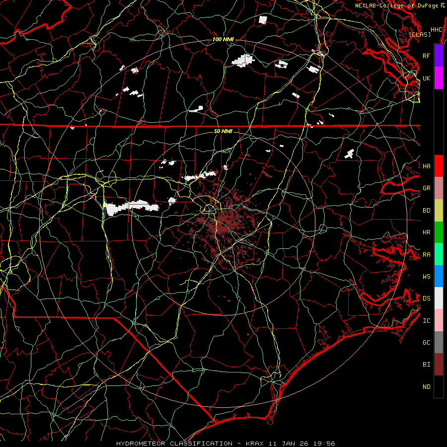
Task: Click the purple RF color swatch
Action: point(439,56)
